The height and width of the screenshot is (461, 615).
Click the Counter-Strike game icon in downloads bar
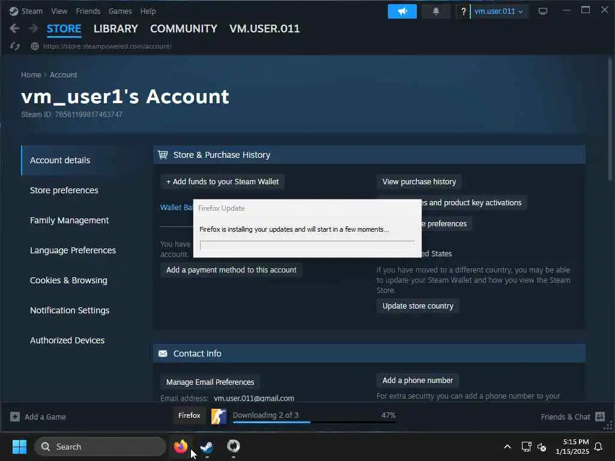click(219, 417)
